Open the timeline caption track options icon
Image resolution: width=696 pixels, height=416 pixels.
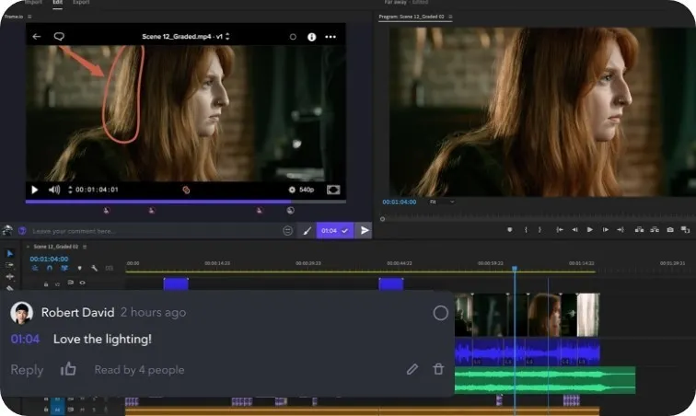110,268
